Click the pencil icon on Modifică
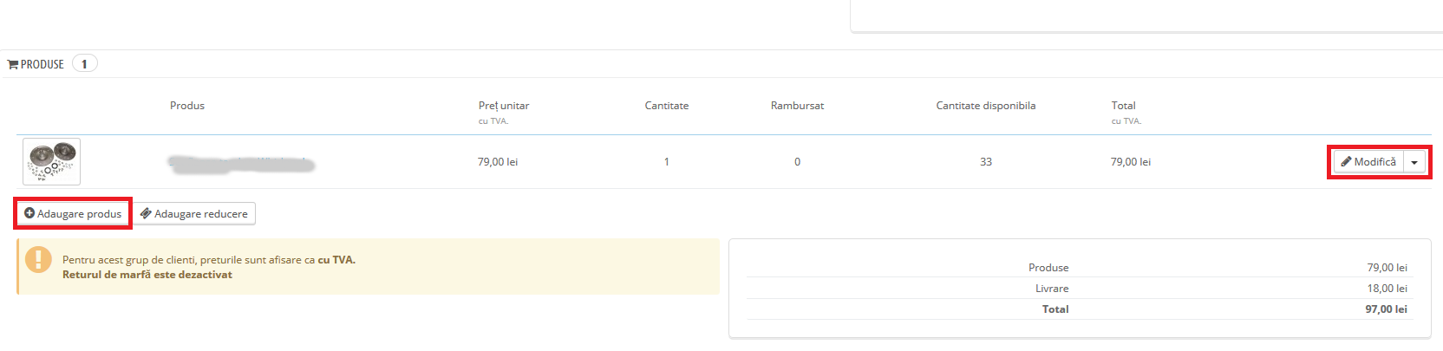Image resolution: width=1443 pixels, height=351 pixels. (1346, 162)
